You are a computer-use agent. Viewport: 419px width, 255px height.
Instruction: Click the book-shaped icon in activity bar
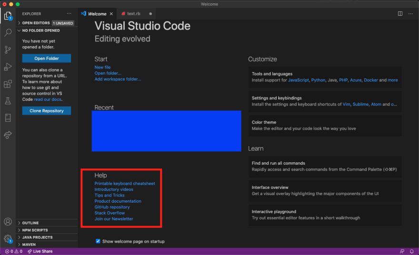coord(8,118)
